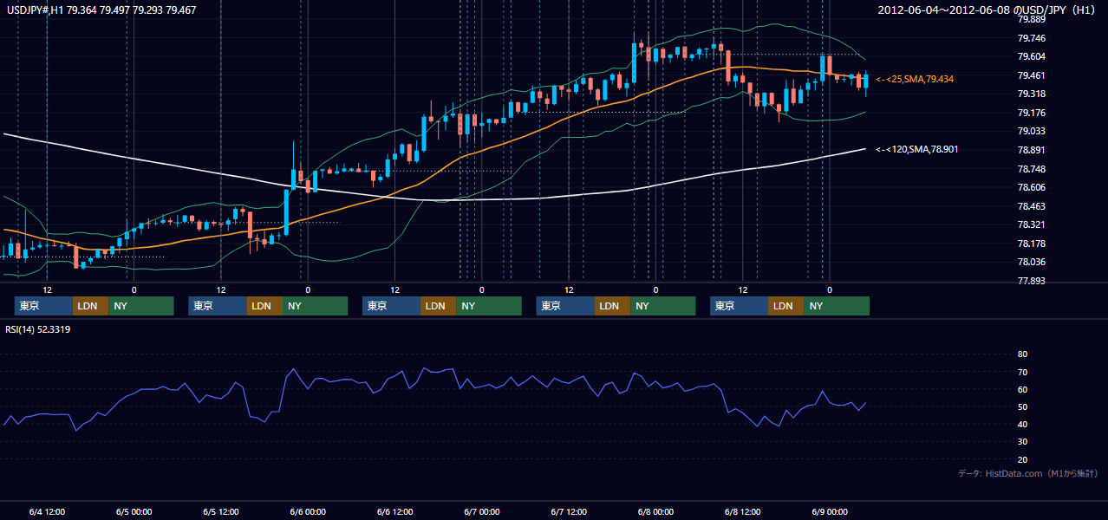1108x520 pixels.
Task: Click the 6/8 00:00 time label
Action: tap(655, 512)
